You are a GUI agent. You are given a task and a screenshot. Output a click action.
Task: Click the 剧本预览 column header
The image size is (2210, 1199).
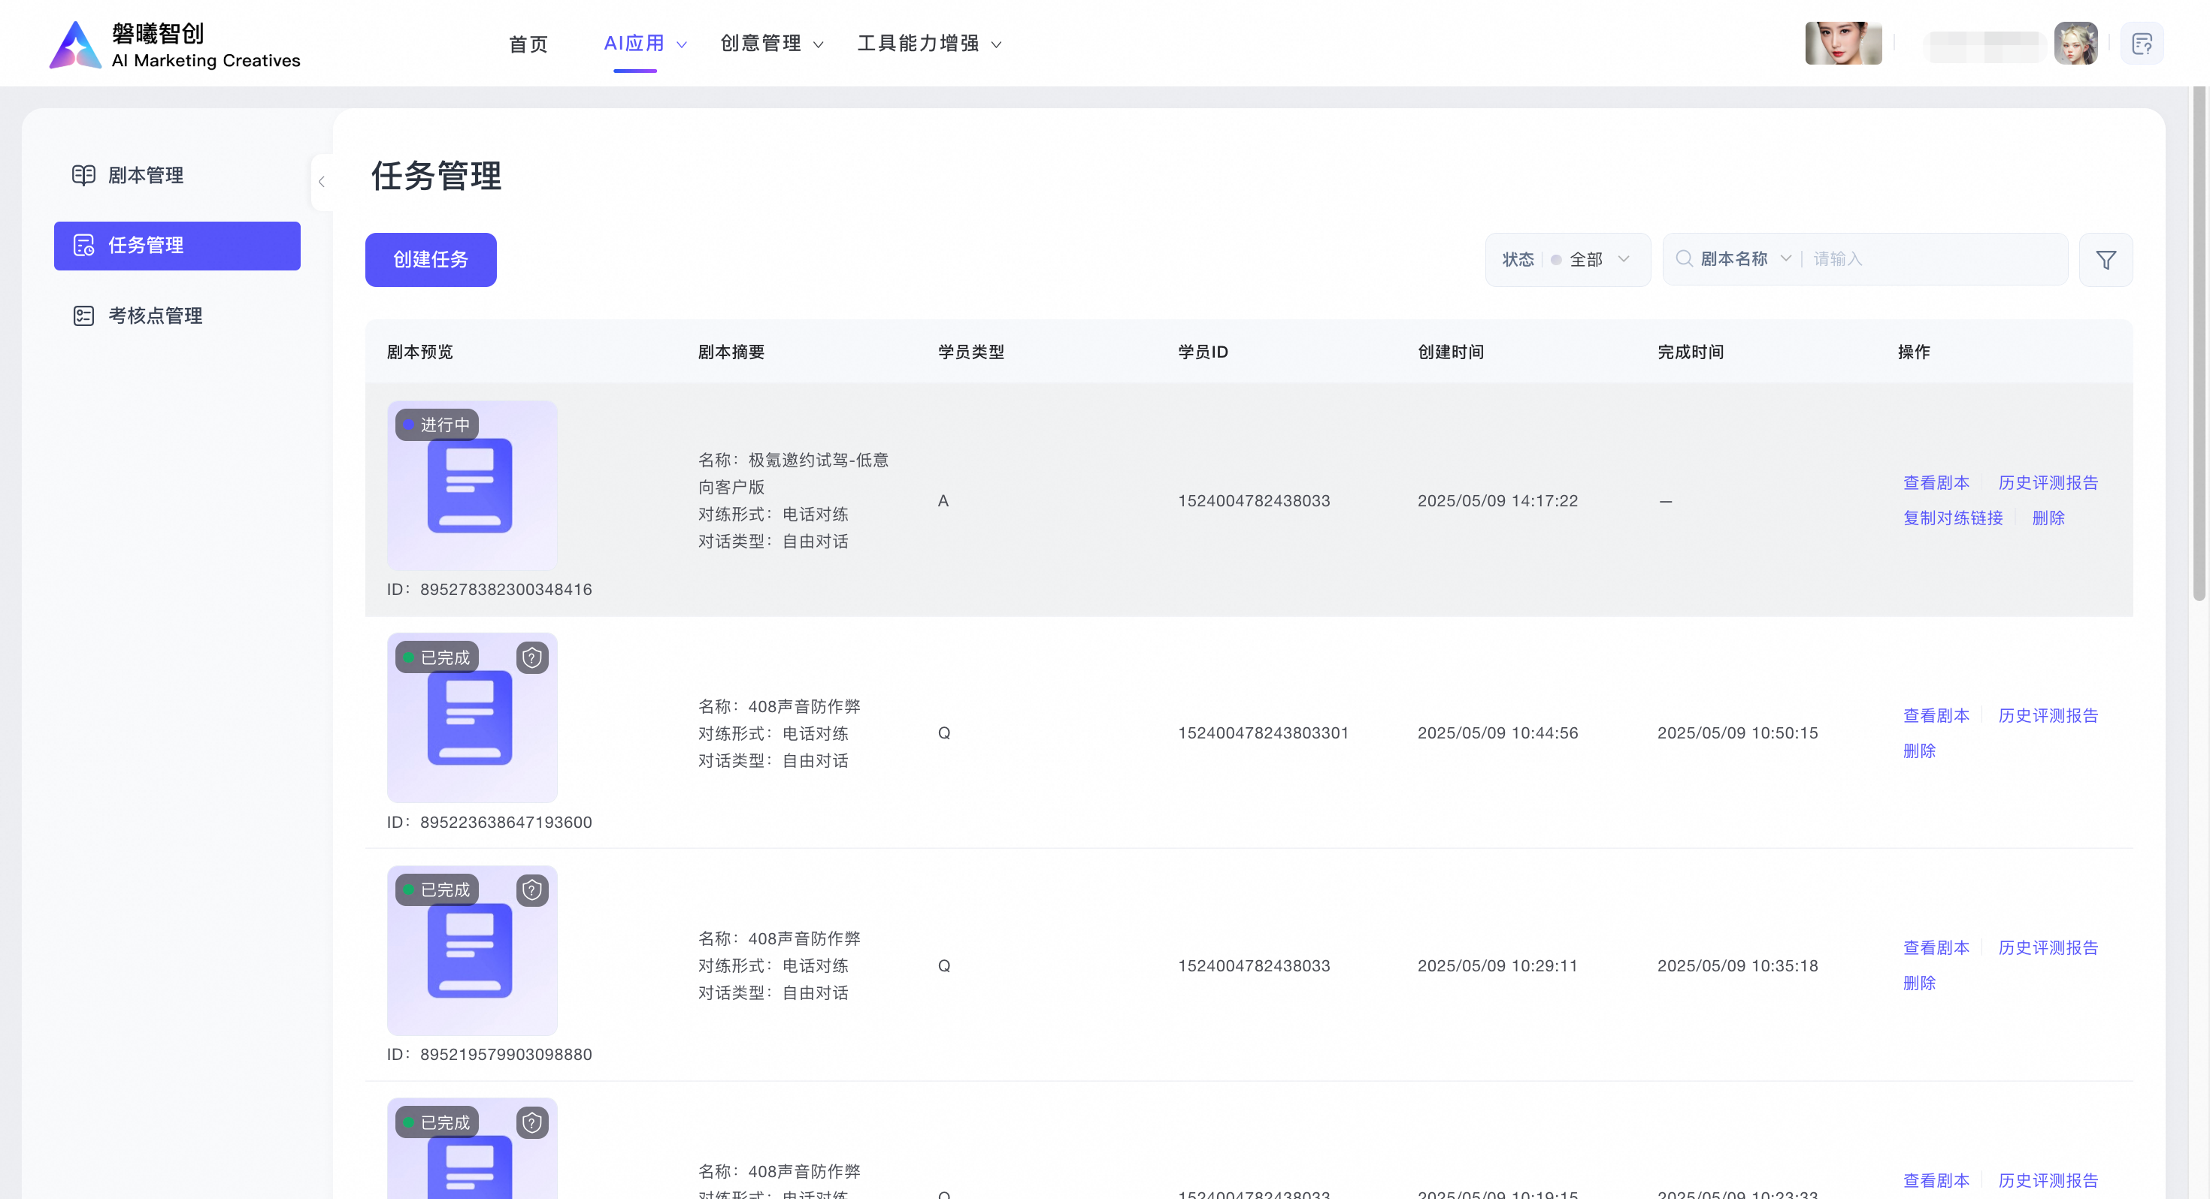(x=419, y=352)
